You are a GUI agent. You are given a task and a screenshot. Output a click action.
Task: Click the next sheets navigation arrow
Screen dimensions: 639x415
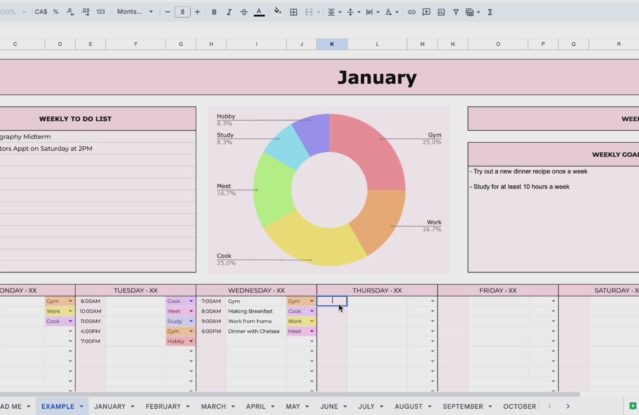pos(567,406)
